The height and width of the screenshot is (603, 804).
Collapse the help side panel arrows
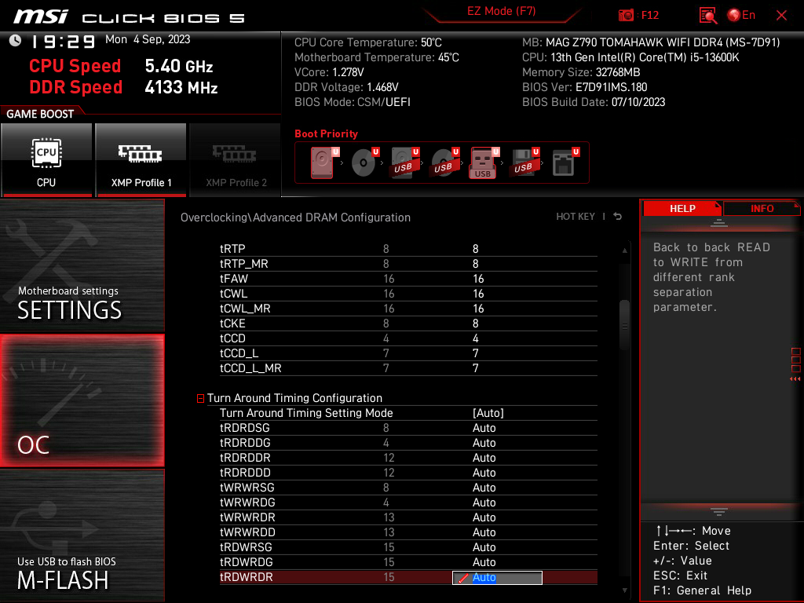click(x=795, y=379)
